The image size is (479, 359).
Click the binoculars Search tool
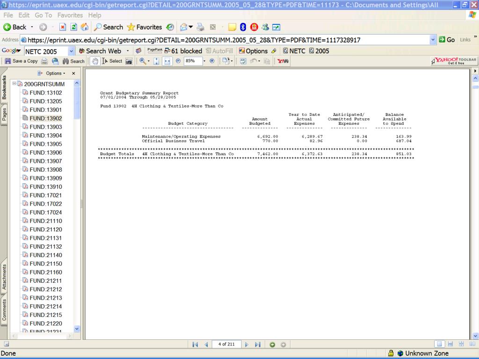(x=73, y=61)
